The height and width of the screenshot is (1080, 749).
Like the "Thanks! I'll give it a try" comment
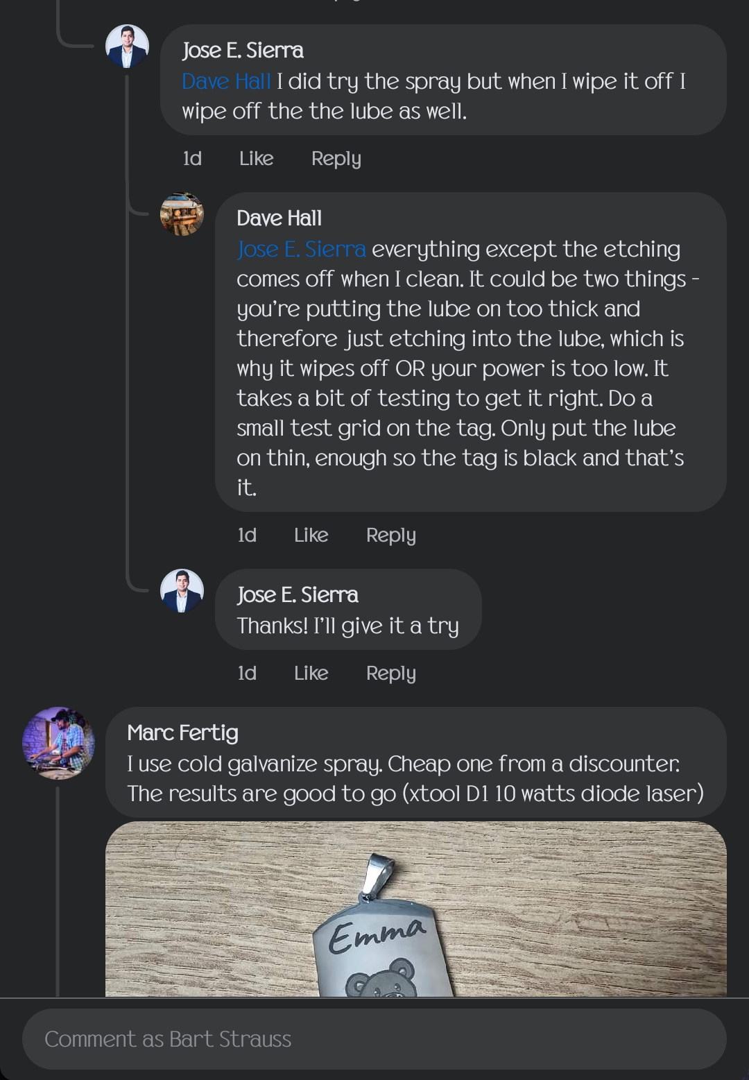click(x=311, y=674)
